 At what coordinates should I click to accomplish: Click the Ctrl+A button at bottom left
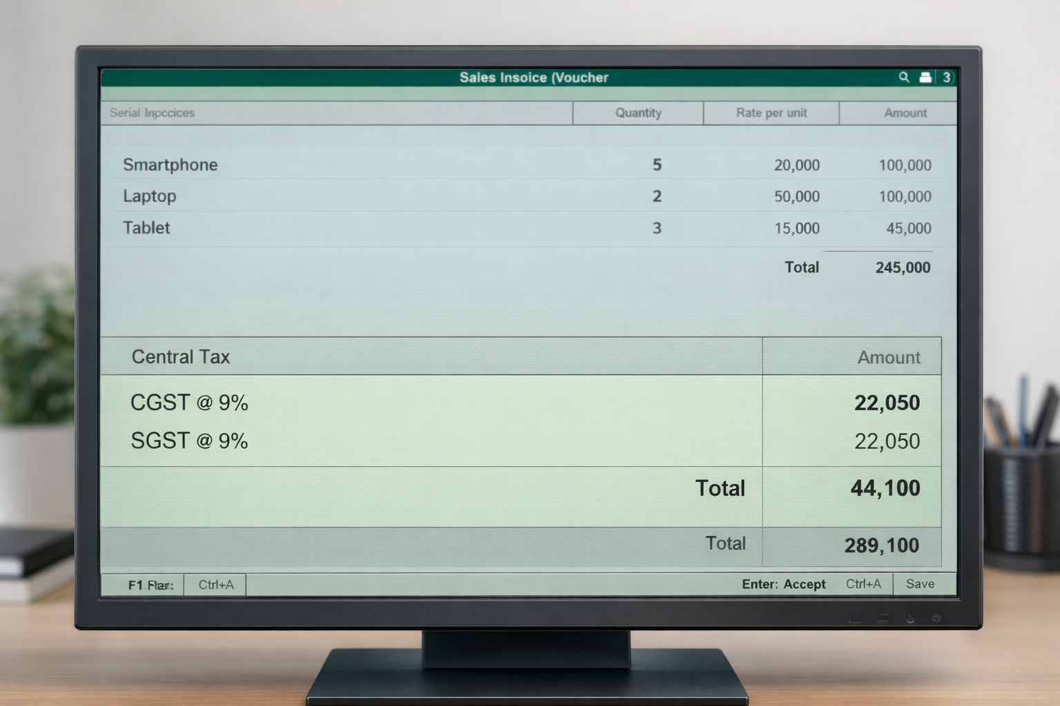215,585
